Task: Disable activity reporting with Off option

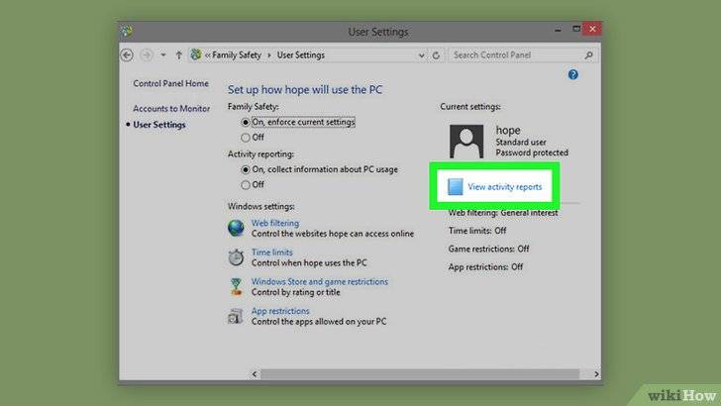Action: tap(245, 184)
